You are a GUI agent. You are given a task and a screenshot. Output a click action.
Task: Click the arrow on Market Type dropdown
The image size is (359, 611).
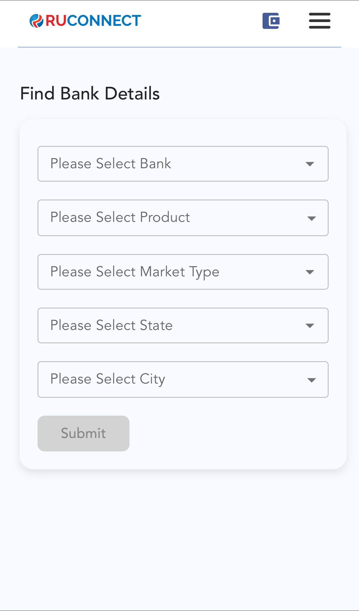[x=310, y=272]
